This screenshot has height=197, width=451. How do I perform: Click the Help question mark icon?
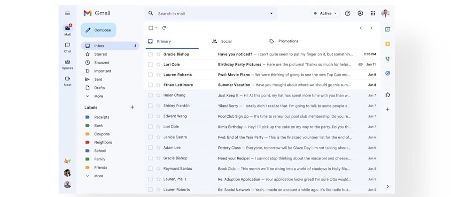[348, 13]
